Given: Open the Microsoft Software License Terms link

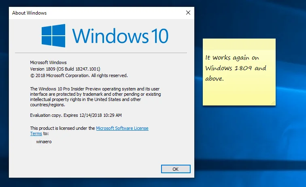Looking at the screenshot, I should coord(122,128).
